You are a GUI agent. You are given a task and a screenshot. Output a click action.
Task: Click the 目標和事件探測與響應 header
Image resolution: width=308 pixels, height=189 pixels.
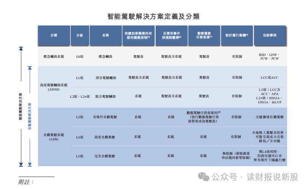171,35
